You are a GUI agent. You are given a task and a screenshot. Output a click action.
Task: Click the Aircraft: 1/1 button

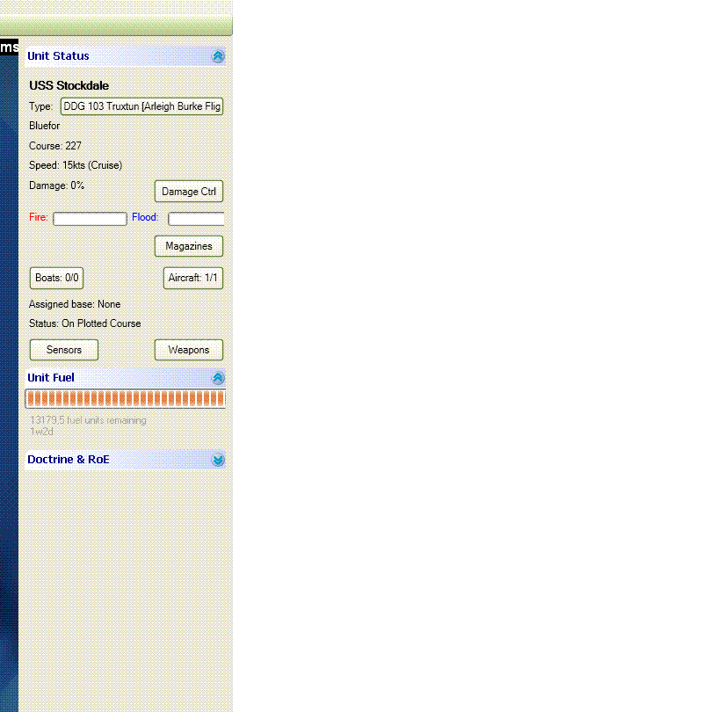tap(192, 278)
